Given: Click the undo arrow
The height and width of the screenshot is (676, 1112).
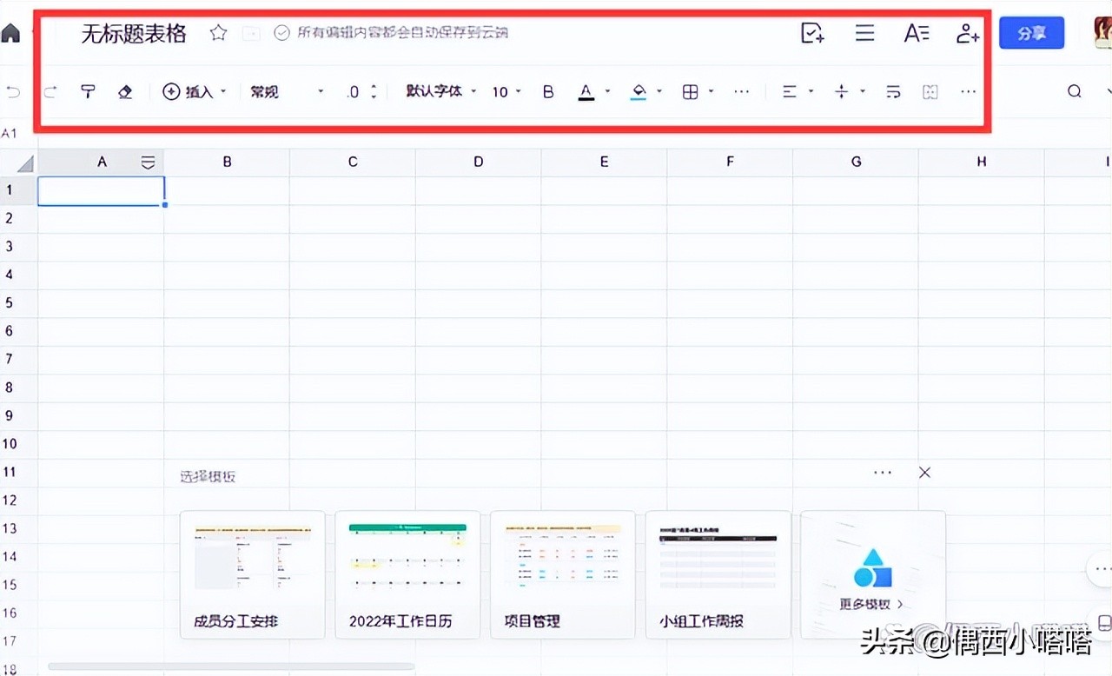Looking at the screenshot, I should coord(13,91).
